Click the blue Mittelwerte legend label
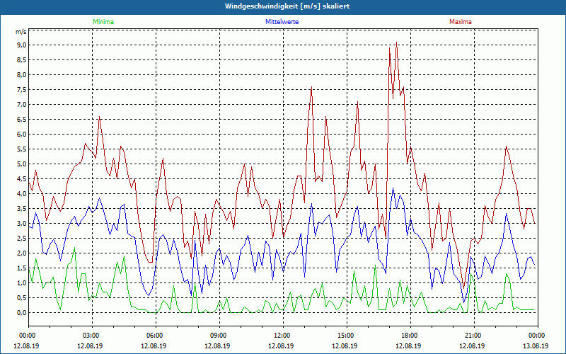 [282, 22]
